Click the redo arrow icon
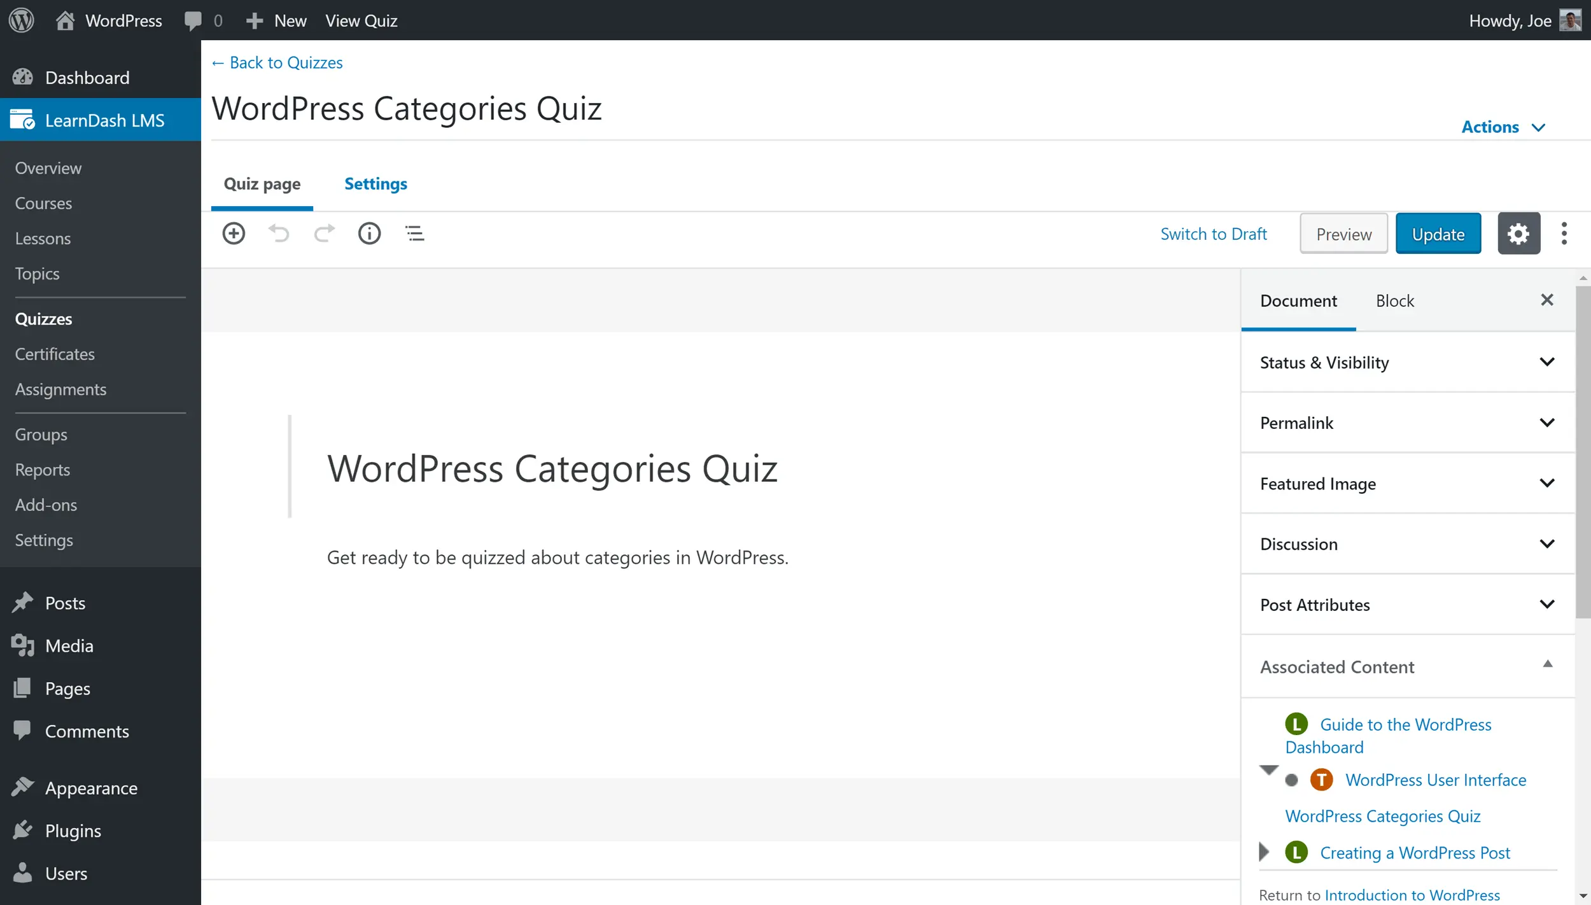The height and width of the screenshot is (905, 1591). click(x=324, y=234)
